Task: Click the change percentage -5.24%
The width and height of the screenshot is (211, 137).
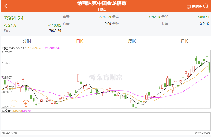Action: point(10,25)
